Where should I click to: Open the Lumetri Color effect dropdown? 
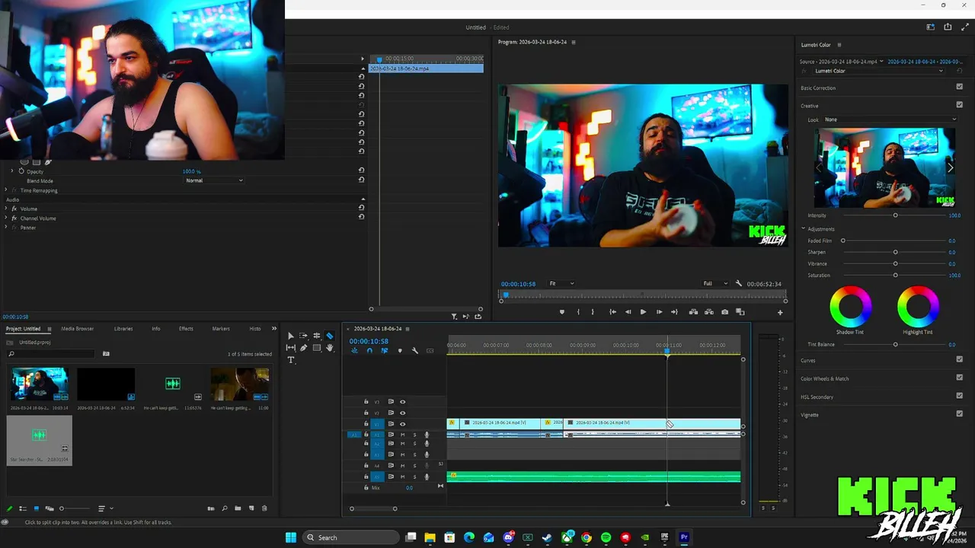(x=878, y=71)
